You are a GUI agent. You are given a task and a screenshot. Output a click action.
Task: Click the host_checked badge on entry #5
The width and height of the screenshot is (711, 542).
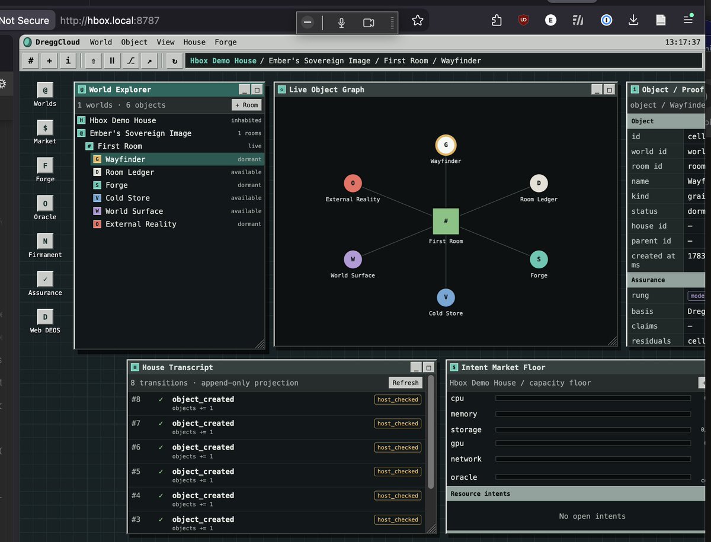(398, 472)
